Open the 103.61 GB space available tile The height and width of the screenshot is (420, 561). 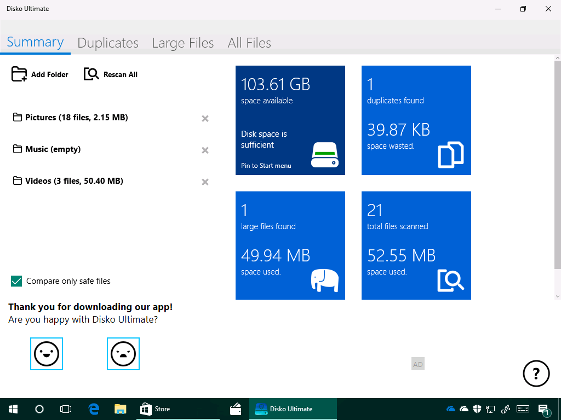tap(290, 120)
